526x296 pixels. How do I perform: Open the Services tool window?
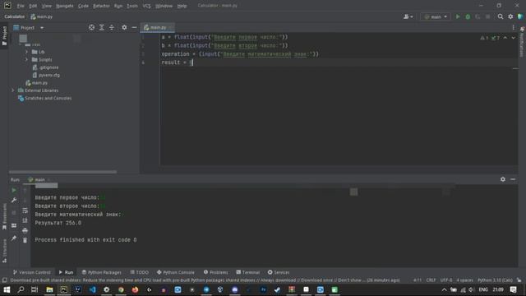pos(279,272)
